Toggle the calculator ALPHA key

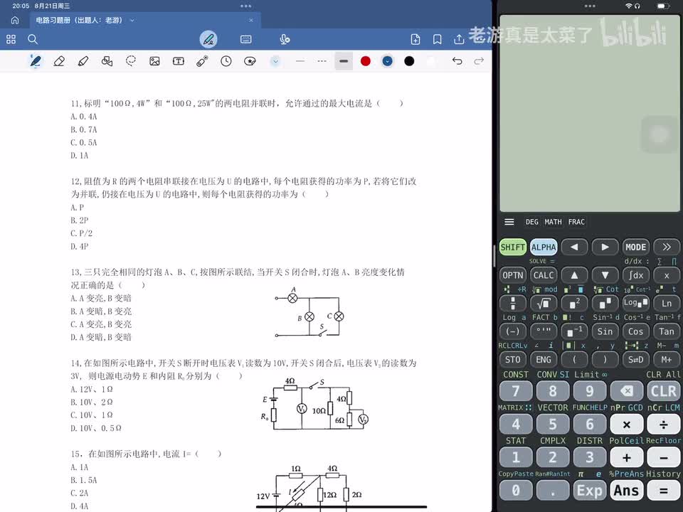tap(544, 247)
